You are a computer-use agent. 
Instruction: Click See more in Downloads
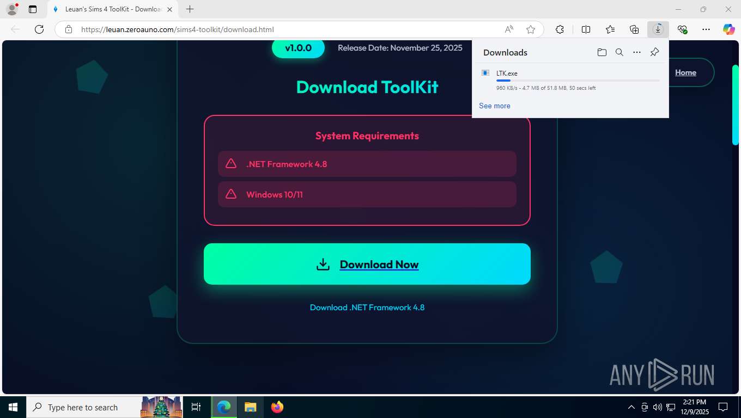point(495,106)
